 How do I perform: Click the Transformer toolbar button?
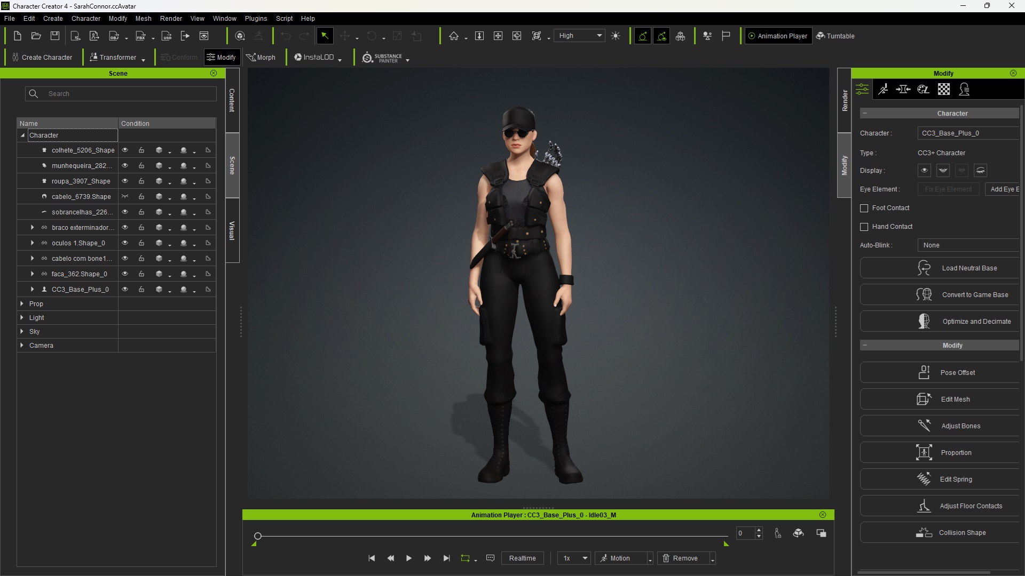coord(113,58)
